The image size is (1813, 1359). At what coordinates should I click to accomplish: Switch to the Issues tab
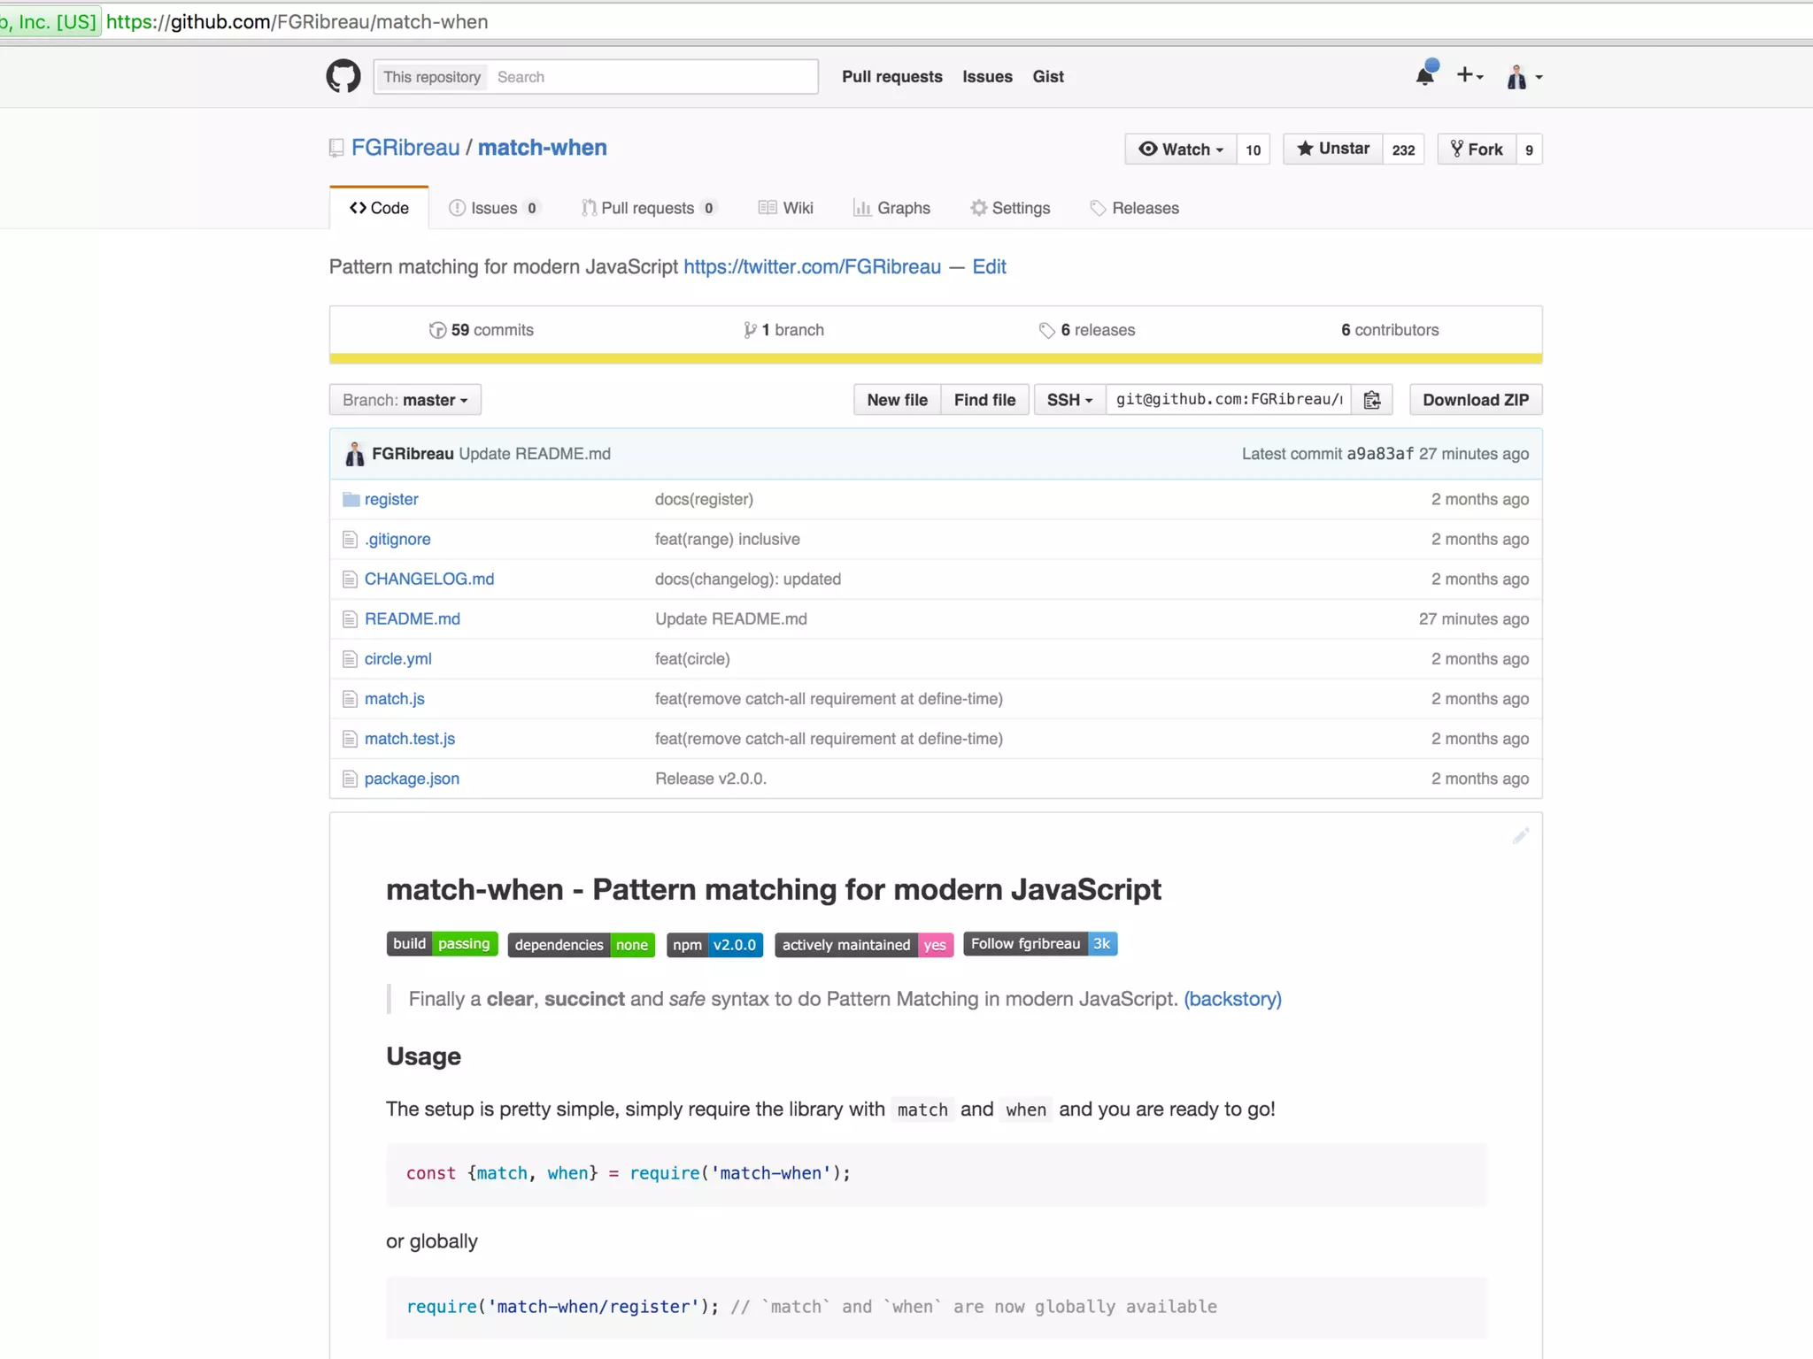493,208
